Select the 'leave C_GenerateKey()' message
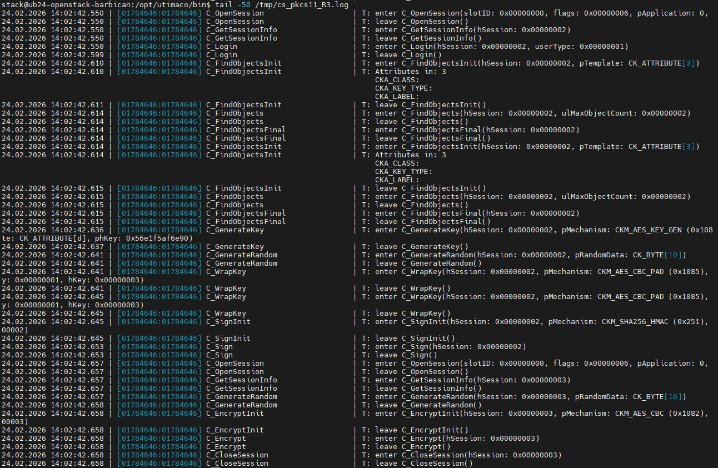 tap(422, 247)
